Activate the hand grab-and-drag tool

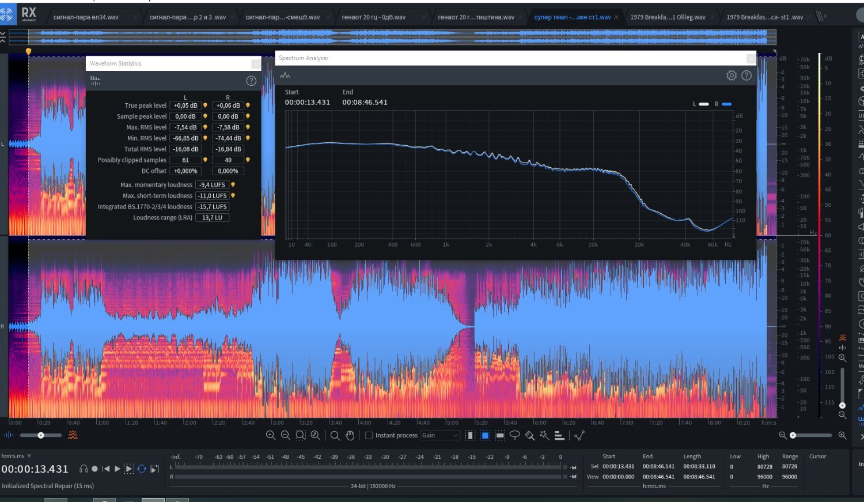pos(350,436)
